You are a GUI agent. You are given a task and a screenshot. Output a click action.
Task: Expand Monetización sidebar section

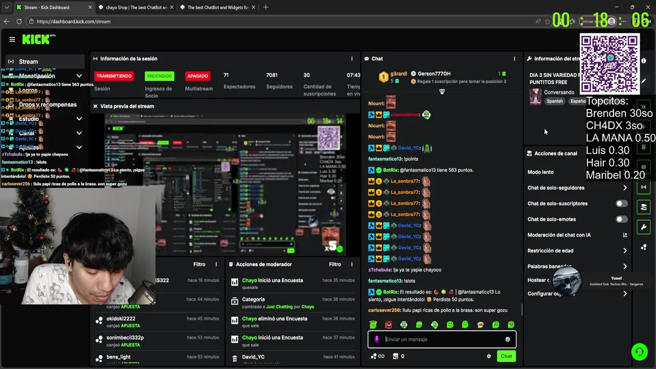point(79,76)
